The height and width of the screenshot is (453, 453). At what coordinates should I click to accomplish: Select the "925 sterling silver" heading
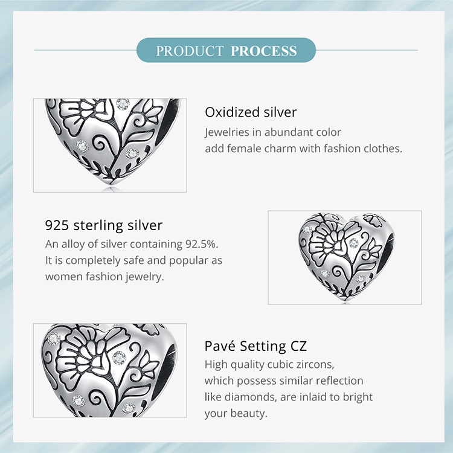(x=104, y=226)
